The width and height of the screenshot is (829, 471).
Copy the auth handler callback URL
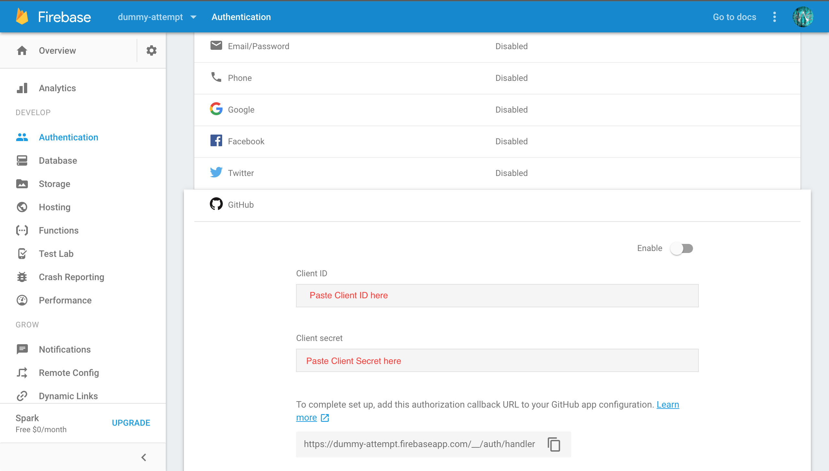point(554,444)
